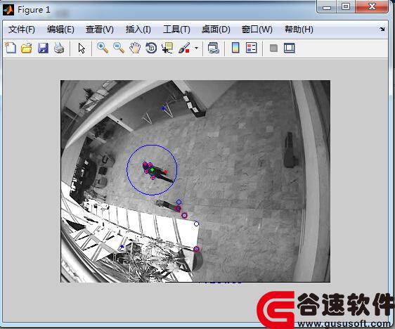Click the dock arrow at menu bar end
The width and height of the screenshot is (395, 329).
pyautogui.click(x=382, y=30)
